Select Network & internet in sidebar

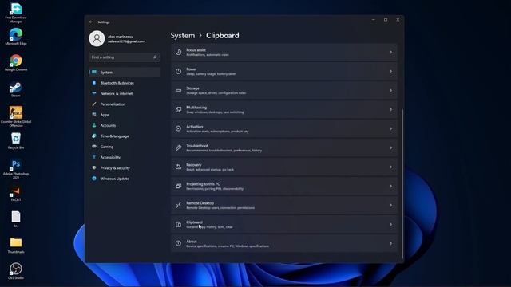[125, 94]
